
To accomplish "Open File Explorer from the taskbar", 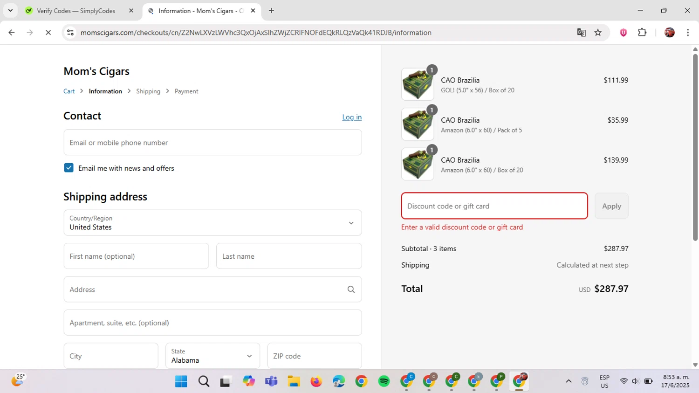I will (294, 381).
